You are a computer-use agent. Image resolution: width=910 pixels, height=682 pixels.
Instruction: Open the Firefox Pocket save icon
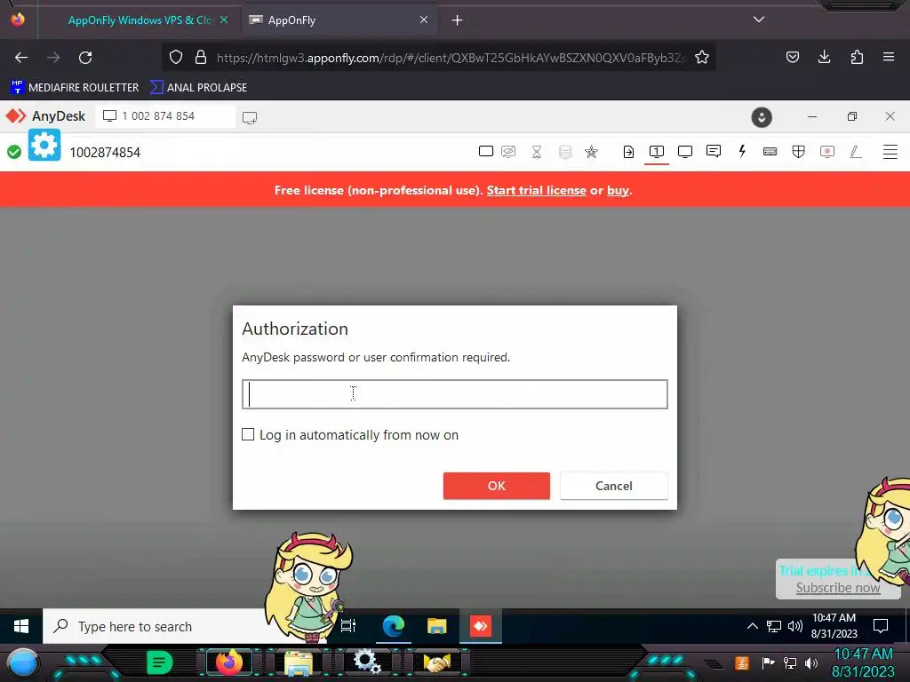[792, 57]
